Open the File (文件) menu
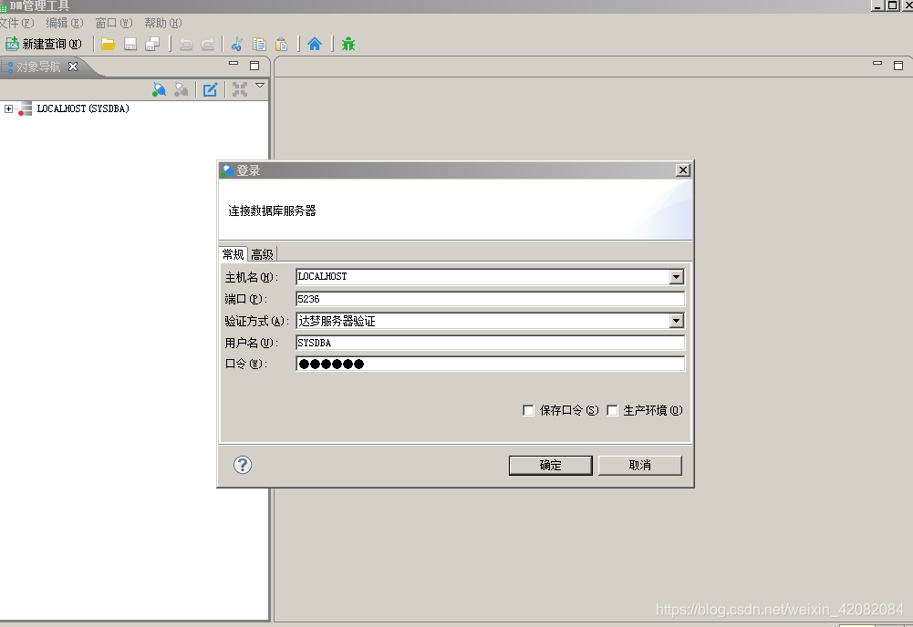Viewport: 913px width, 627px height. click(x=17, y=24)
